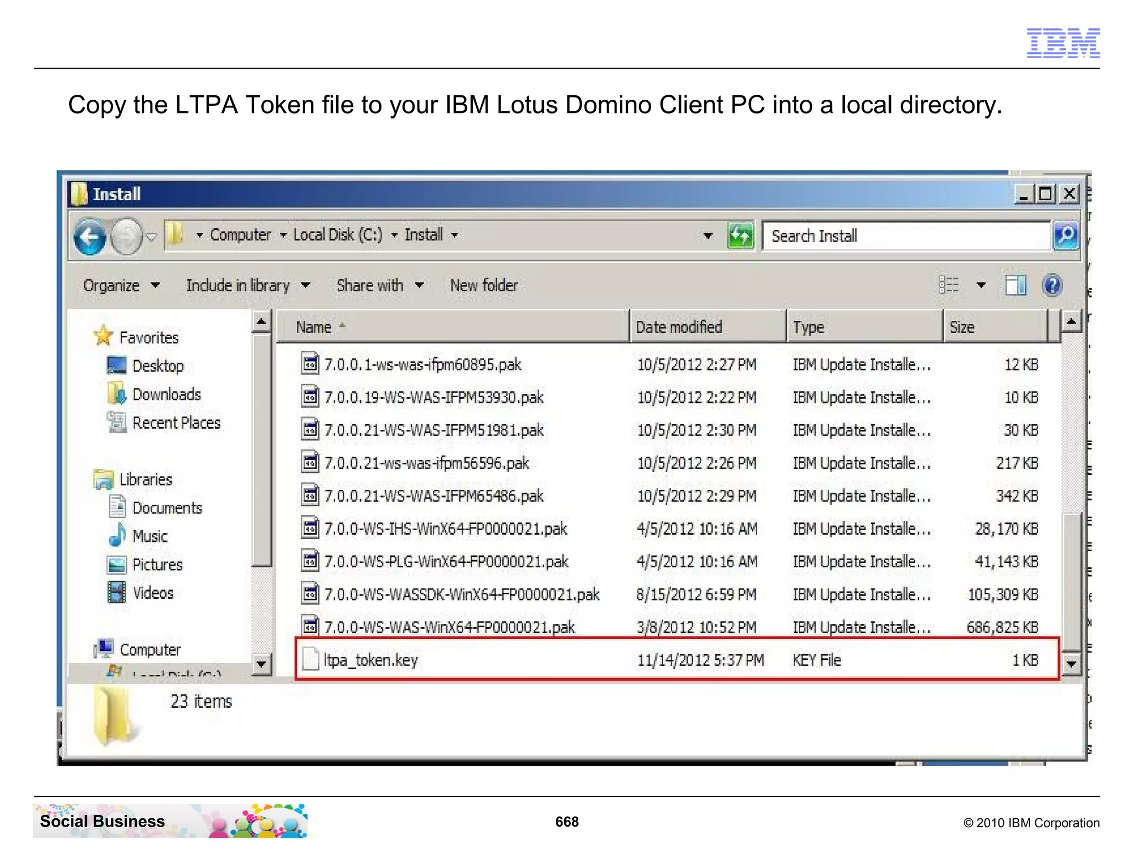This screenshot has height=851, width=1134.
Task: Select Install in the address path
Action: point(424,235)
